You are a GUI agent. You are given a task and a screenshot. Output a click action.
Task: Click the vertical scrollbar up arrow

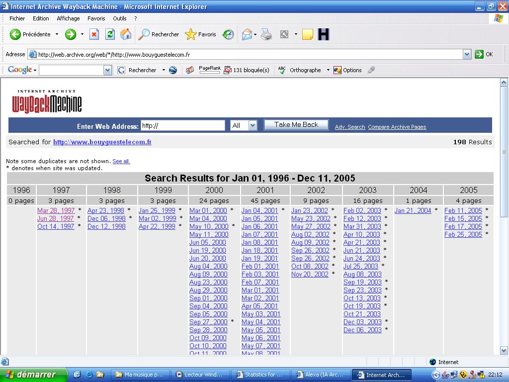504,82
